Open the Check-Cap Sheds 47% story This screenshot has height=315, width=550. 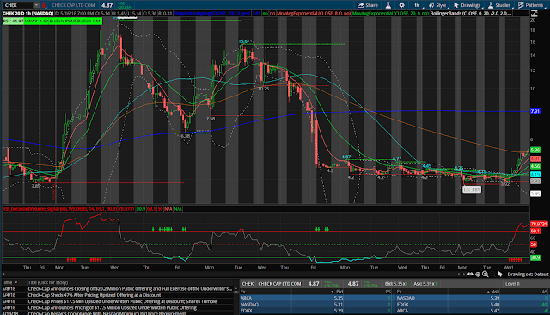[x=95, y=295]
